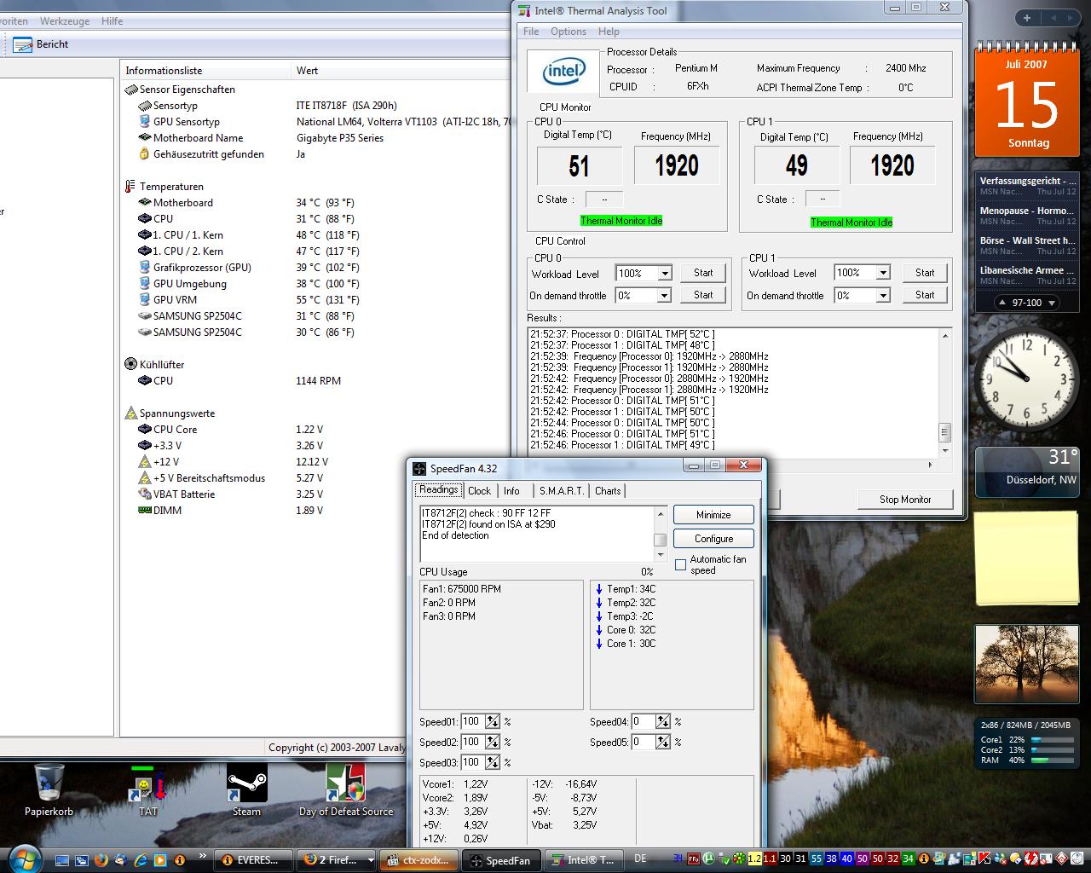Open Firefox from the quick launch bar
Viewport: 1091px width, 873px height.
click(x=101, y=859)
